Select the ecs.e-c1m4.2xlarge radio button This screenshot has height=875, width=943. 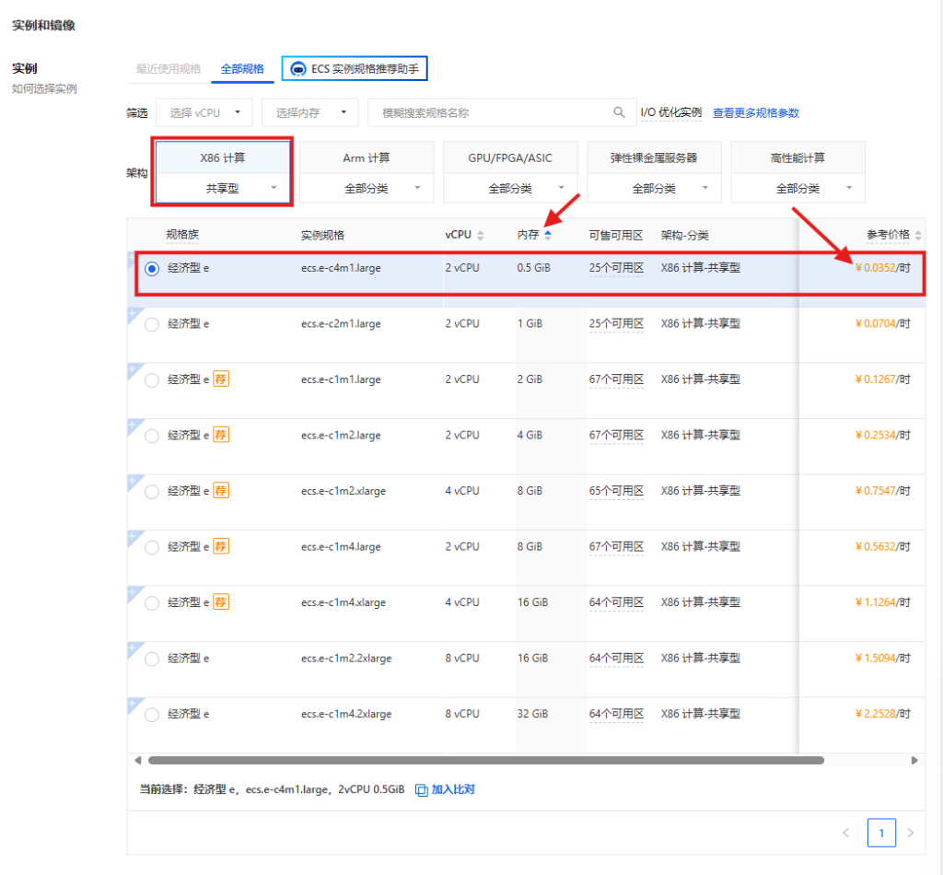[152, 715]
